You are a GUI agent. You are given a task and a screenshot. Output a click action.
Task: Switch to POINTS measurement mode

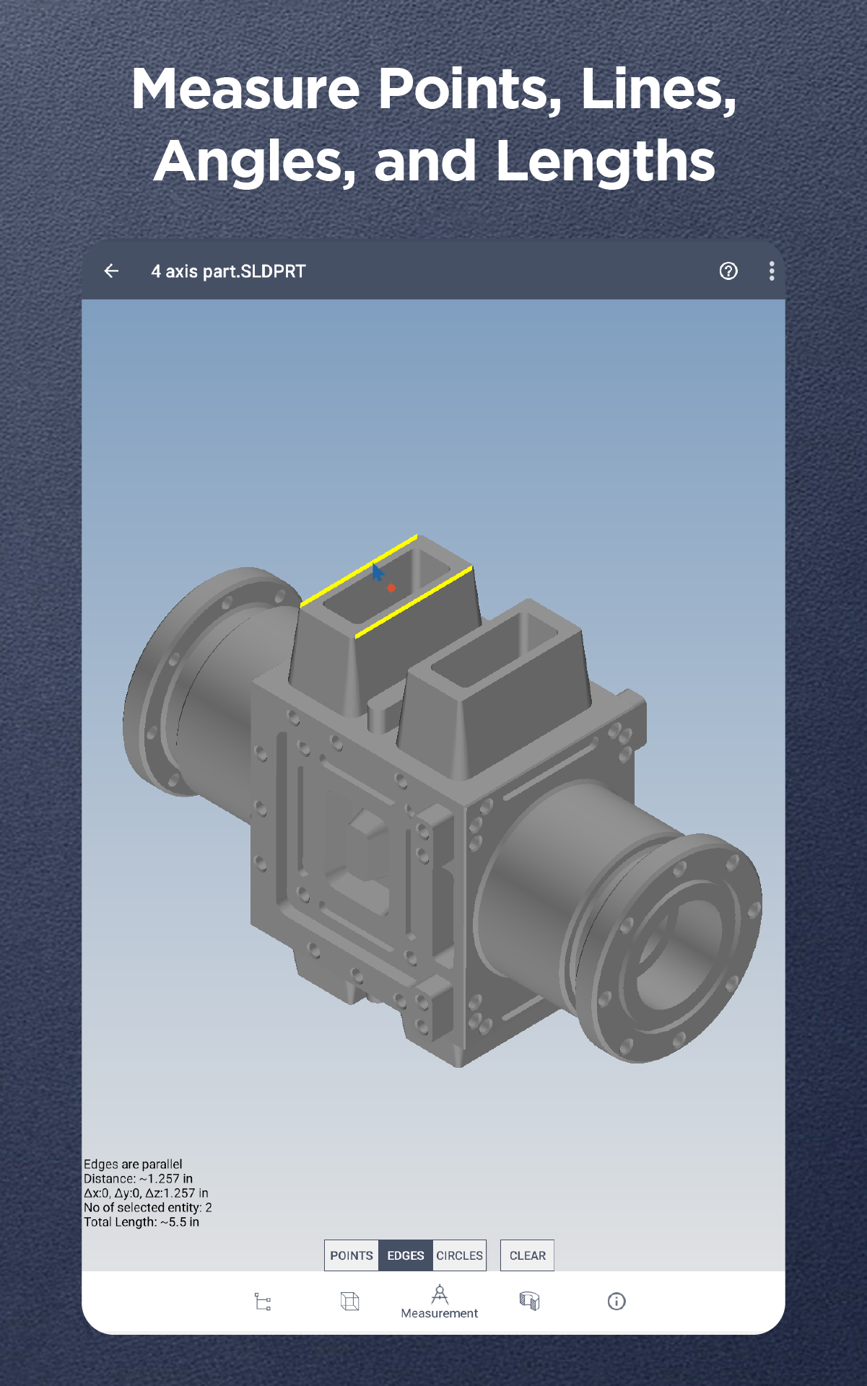point(352,1255)
